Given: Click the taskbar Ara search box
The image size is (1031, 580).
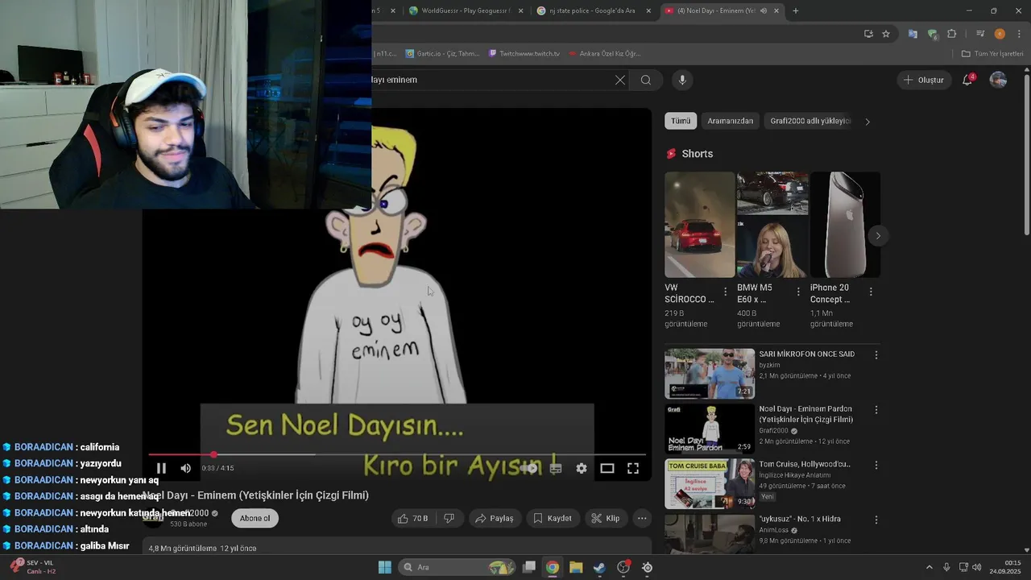Looking at the screenshot, I should pos(457,567).
